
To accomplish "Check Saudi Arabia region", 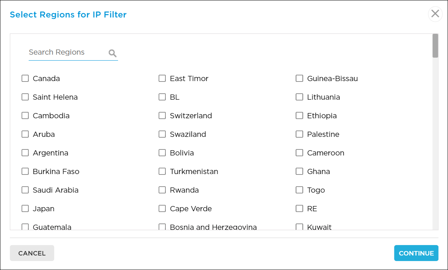I will pos(25,190).
